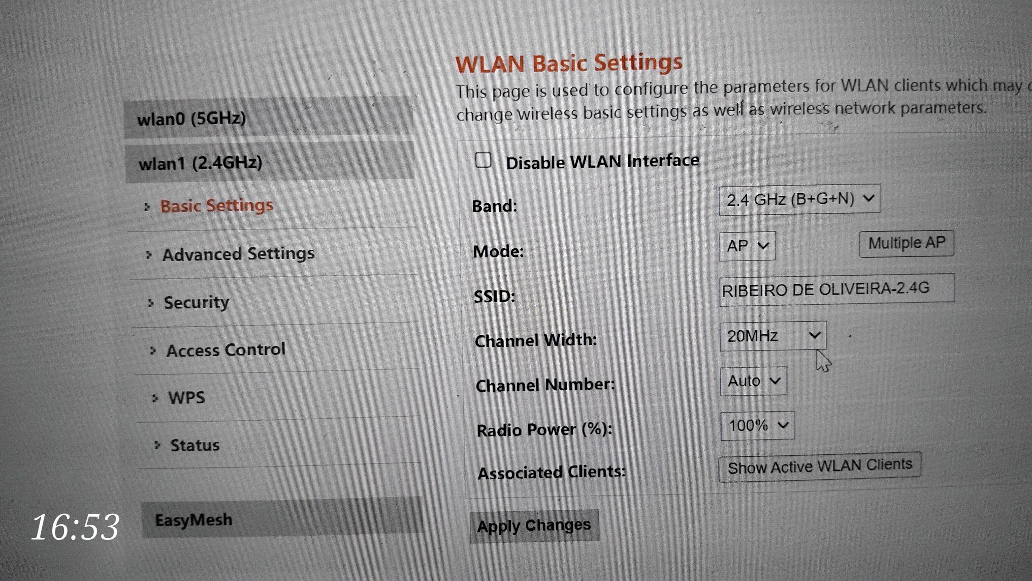Click the arrow bullet beside WPS
This screenshot has width=1032, height=581.
155,398
